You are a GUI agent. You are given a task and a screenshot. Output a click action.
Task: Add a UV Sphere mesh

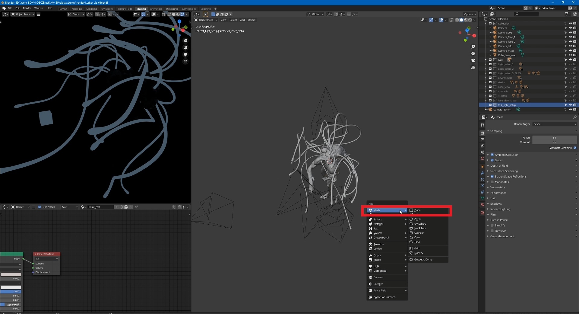420,224
